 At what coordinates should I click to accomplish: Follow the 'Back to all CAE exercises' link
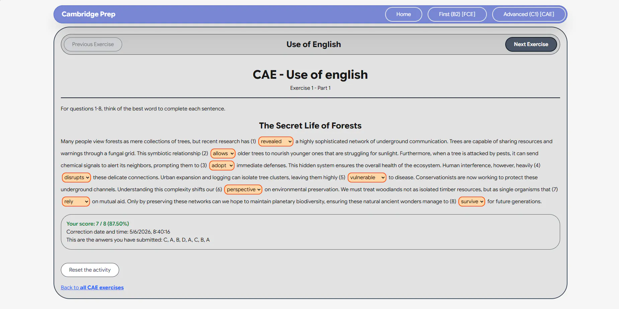tap(92, 288)
